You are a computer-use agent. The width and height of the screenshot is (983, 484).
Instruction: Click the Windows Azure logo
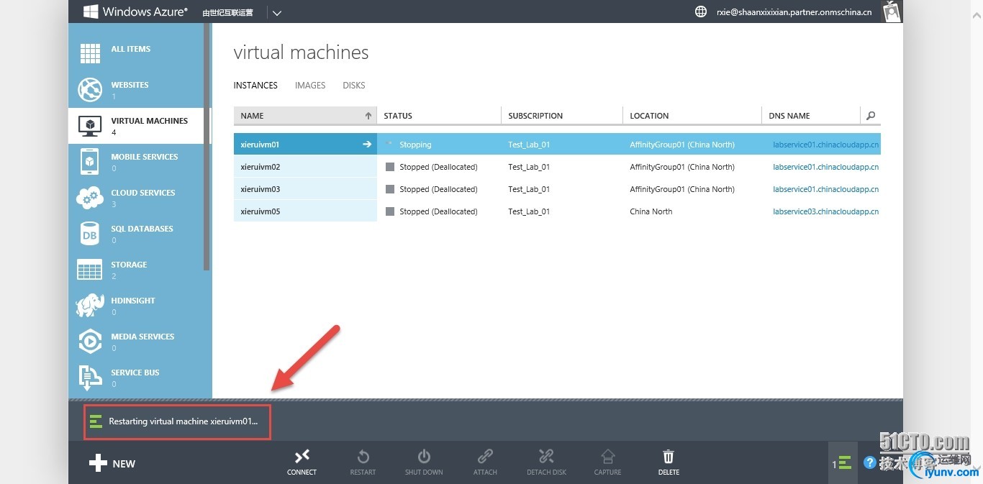click(135, 12)
